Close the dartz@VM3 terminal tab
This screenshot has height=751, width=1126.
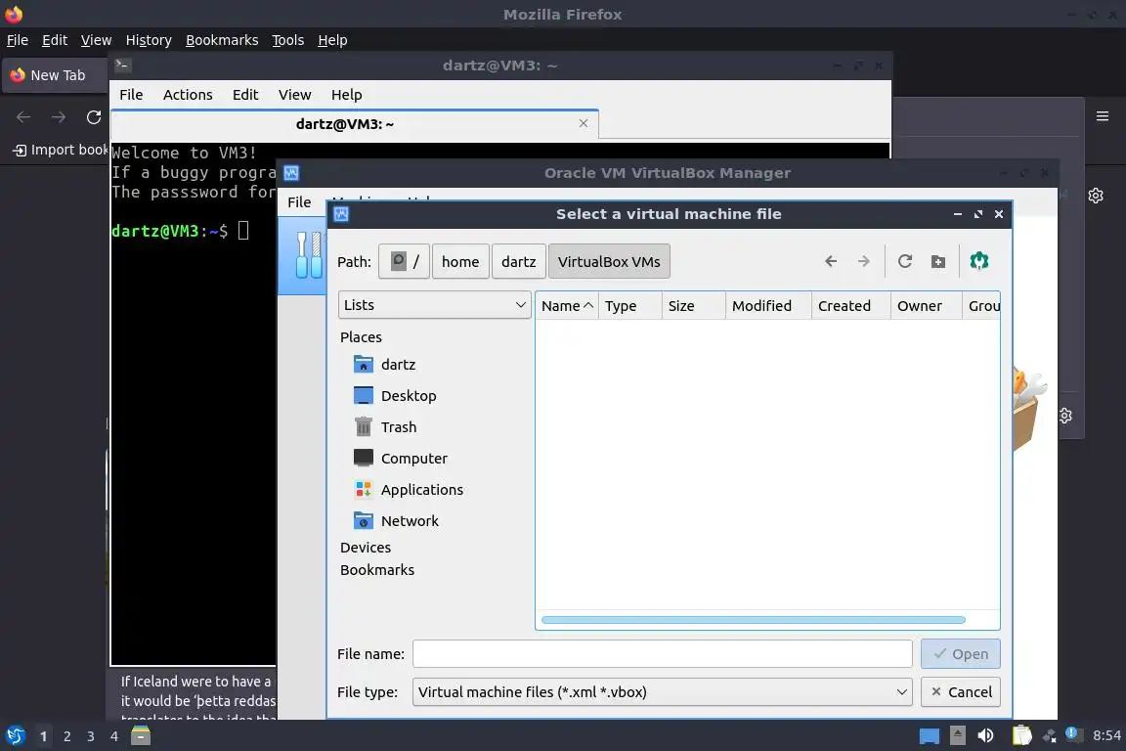(x=584, y=123)
